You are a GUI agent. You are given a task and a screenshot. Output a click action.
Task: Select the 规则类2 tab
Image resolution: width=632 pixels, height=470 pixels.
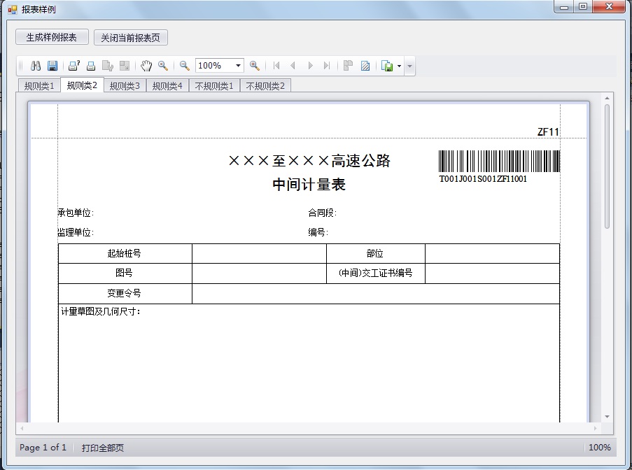tap(82, 85)
